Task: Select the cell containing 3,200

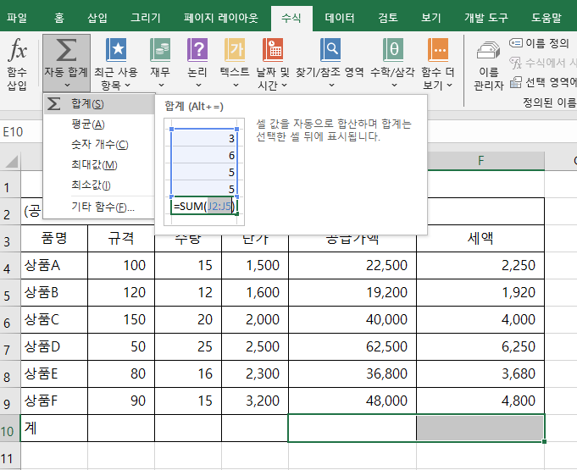Action: click(255, 401)
